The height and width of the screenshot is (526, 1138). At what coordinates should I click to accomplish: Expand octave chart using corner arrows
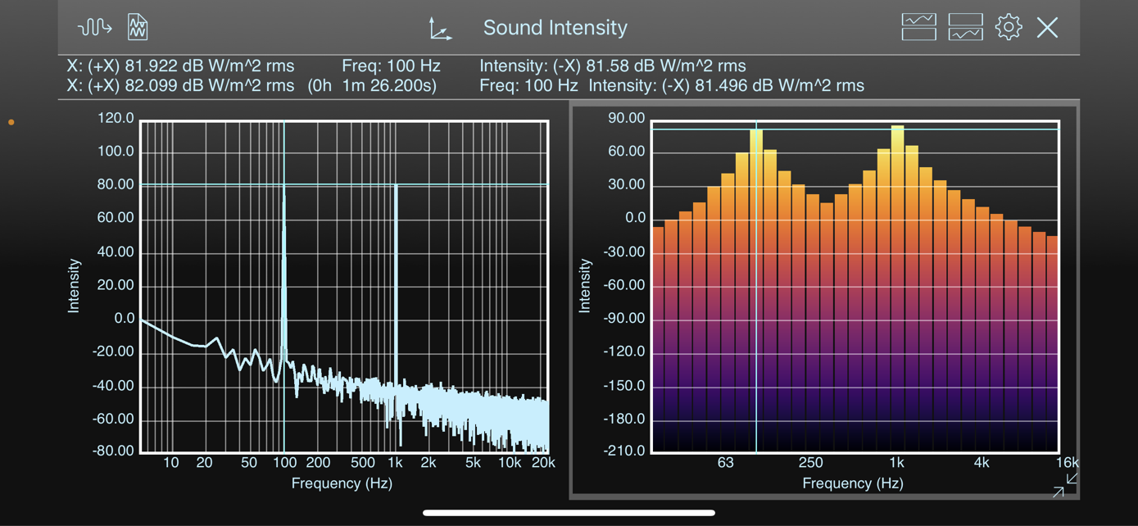[x=1065, y=484]
